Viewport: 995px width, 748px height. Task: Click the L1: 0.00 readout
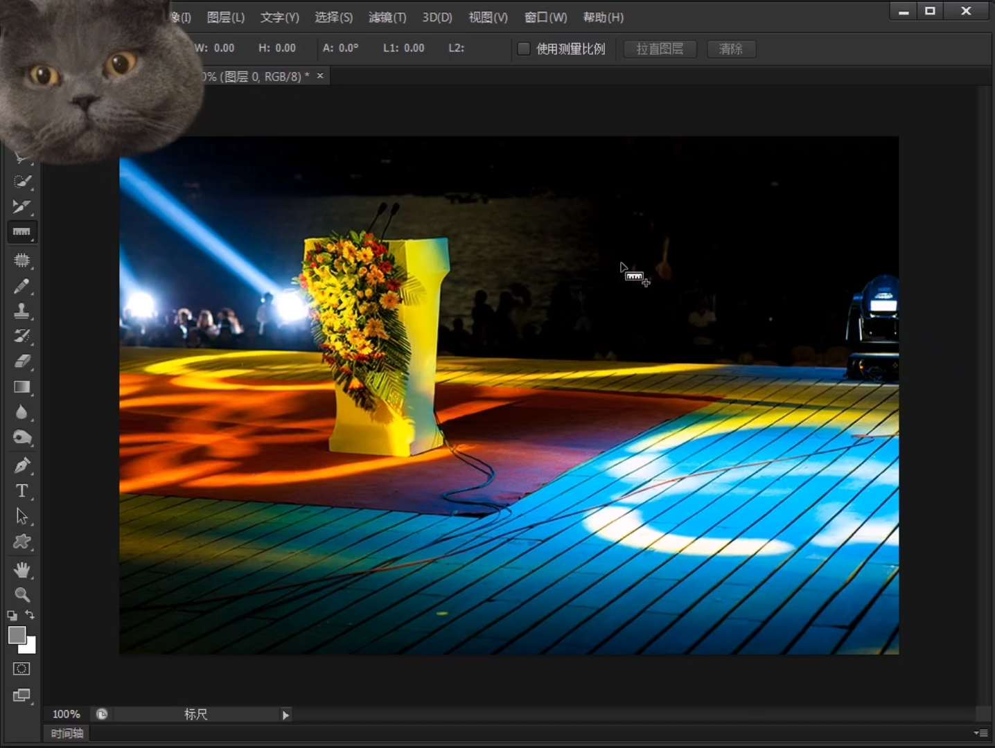click(x=404, y=48)
